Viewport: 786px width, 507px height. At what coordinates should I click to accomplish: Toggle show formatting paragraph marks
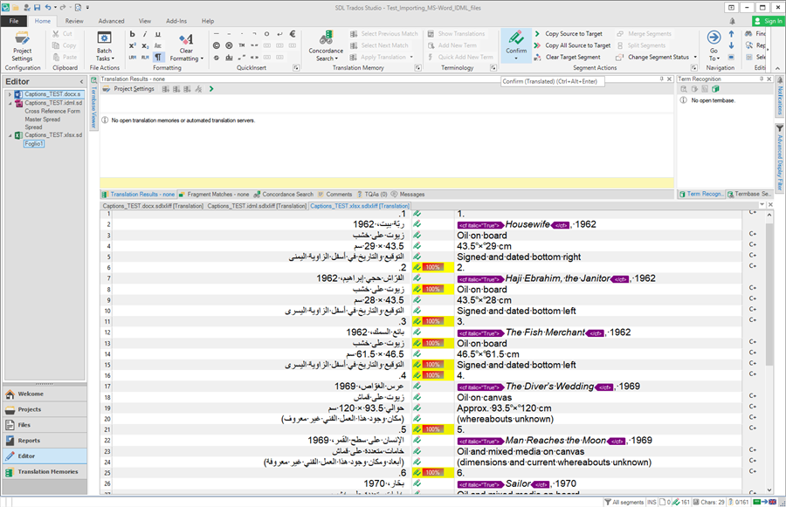click(x=158, y=57)
